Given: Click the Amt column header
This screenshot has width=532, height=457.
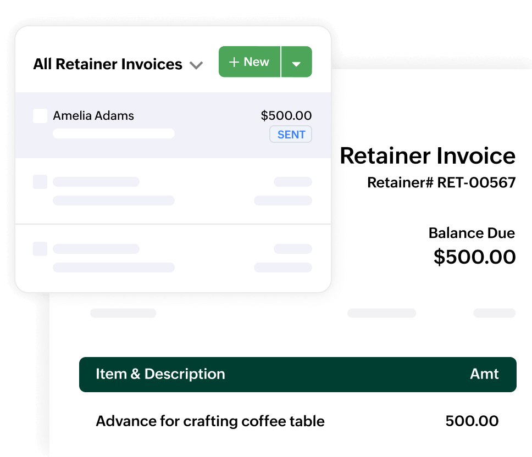Looking at the screenshot, I should (484, 374).
